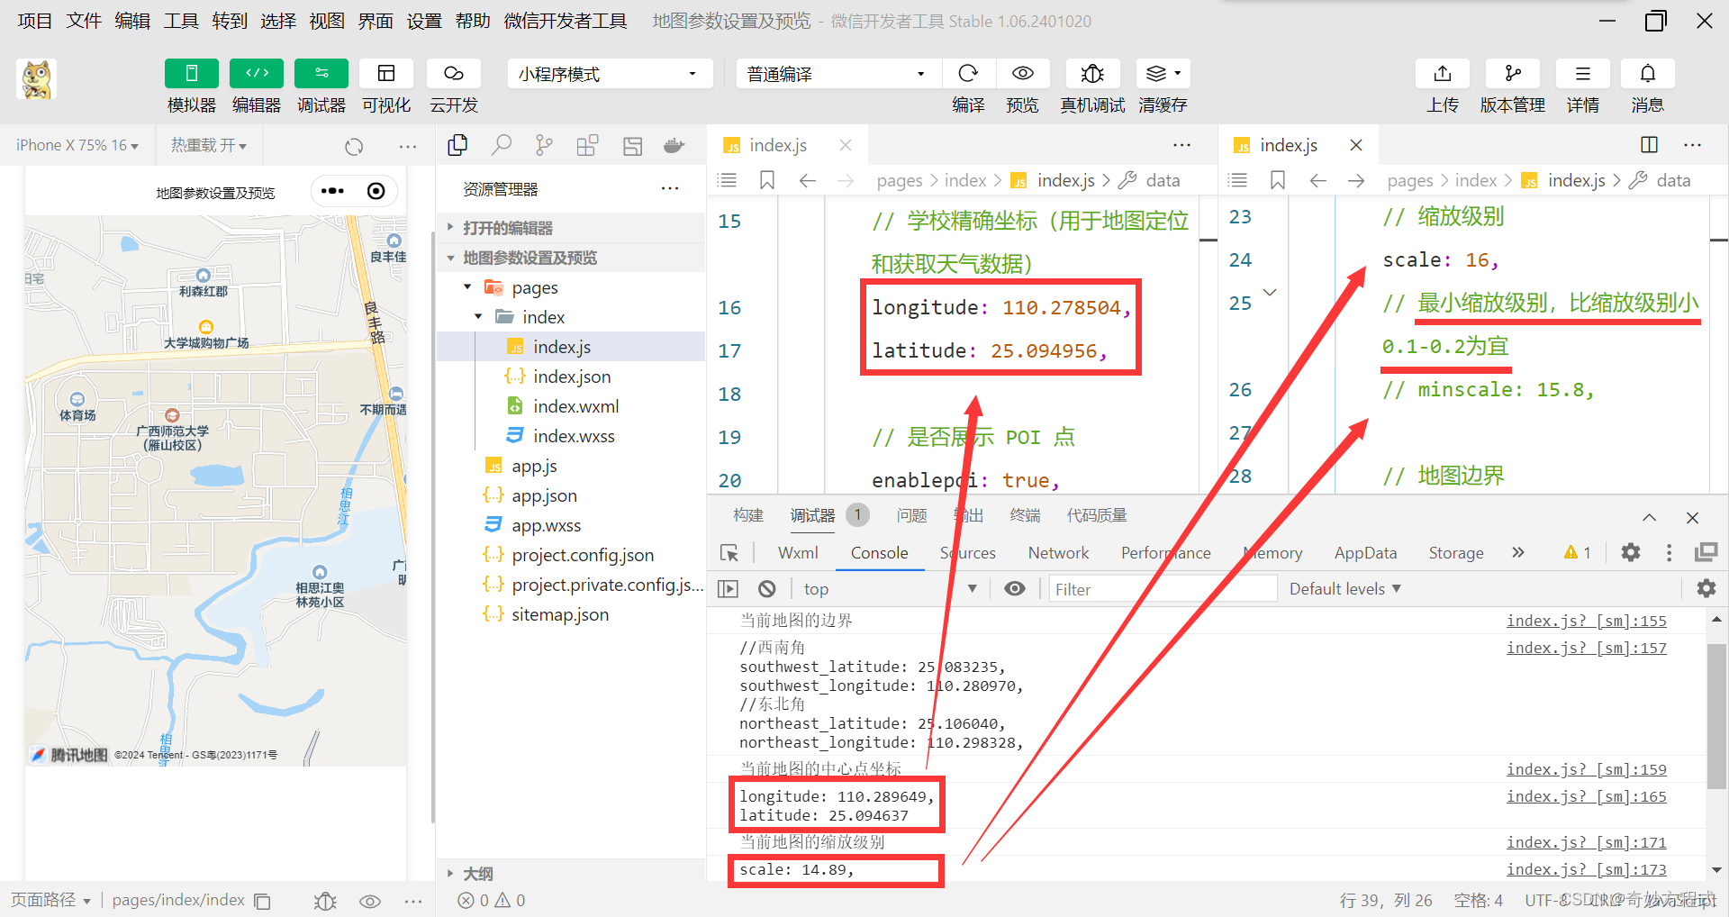This screenshot has height=917, width=1729.
Task: Open the extensions icon in sidebar
Action: click(587, 145)
